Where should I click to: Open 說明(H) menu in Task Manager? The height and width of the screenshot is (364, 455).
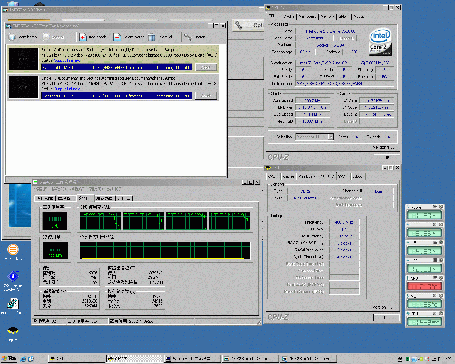tap(114, 189)
